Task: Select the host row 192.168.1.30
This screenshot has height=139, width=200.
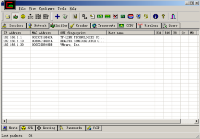Action: tap(100, 45)
